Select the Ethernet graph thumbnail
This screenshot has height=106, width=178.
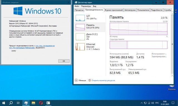[x=80, y=46]
